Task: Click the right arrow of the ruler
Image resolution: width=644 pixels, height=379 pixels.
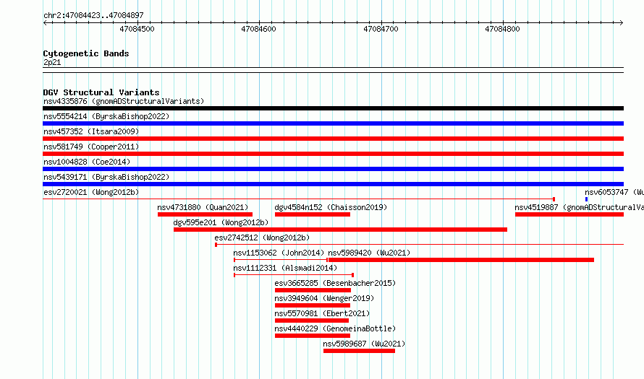Action: pyautogui.click(x=622, y=22)
